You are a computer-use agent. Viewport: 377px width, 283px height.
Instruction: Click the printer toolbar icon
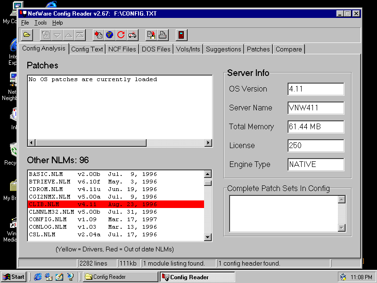(163, 35)
